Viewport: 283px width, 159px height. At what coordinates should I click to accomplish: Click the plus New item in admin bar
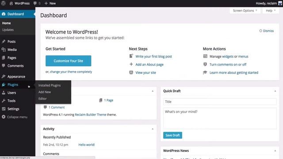[50, 3]
